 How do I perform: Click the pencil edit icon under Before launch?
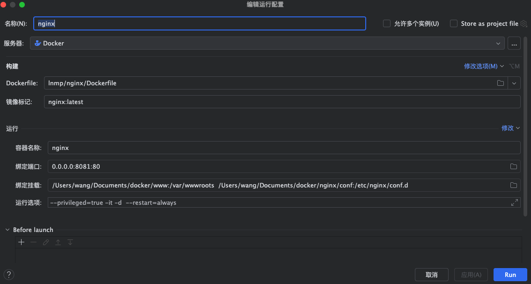coord(45,242)
